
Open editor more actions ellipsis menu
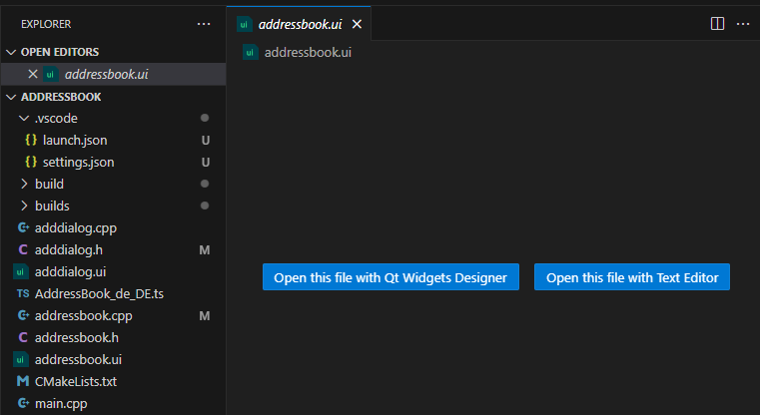[x=742, y=23]
